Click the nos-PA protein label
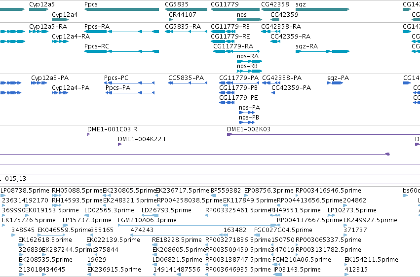 click(x=249, y=108)
